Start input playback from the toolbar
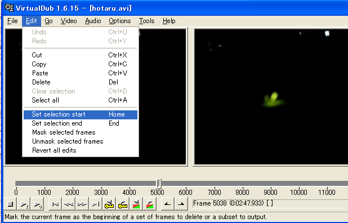The height and width of the screenshot is (223, 348). [24, 204]
